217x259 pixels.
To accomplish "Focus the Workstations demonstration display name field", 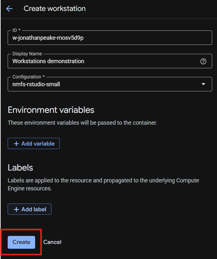I will [110, 61].
